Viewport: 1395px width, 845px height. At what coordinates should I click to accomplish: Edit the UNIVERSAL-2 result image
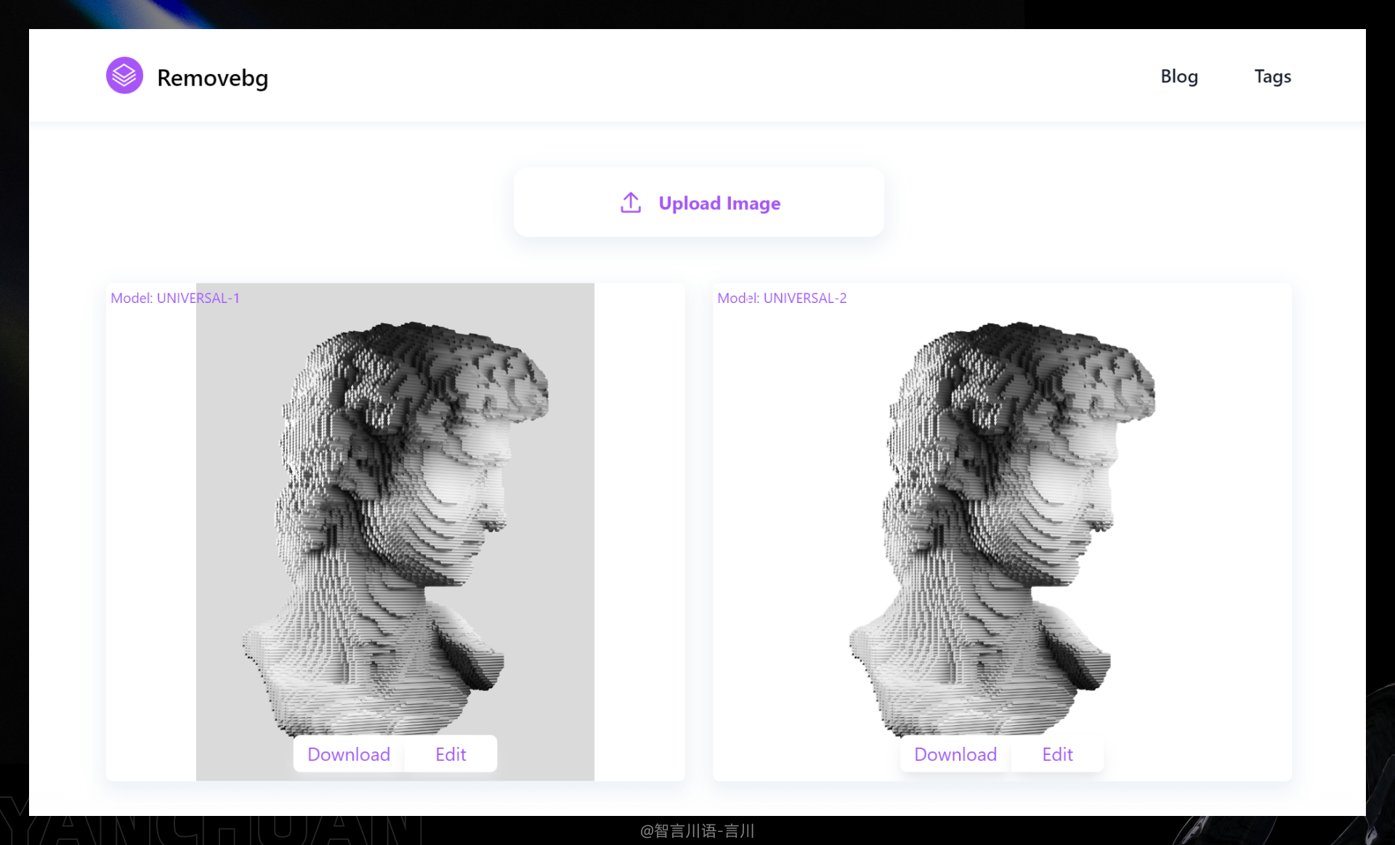[1057, 754]
